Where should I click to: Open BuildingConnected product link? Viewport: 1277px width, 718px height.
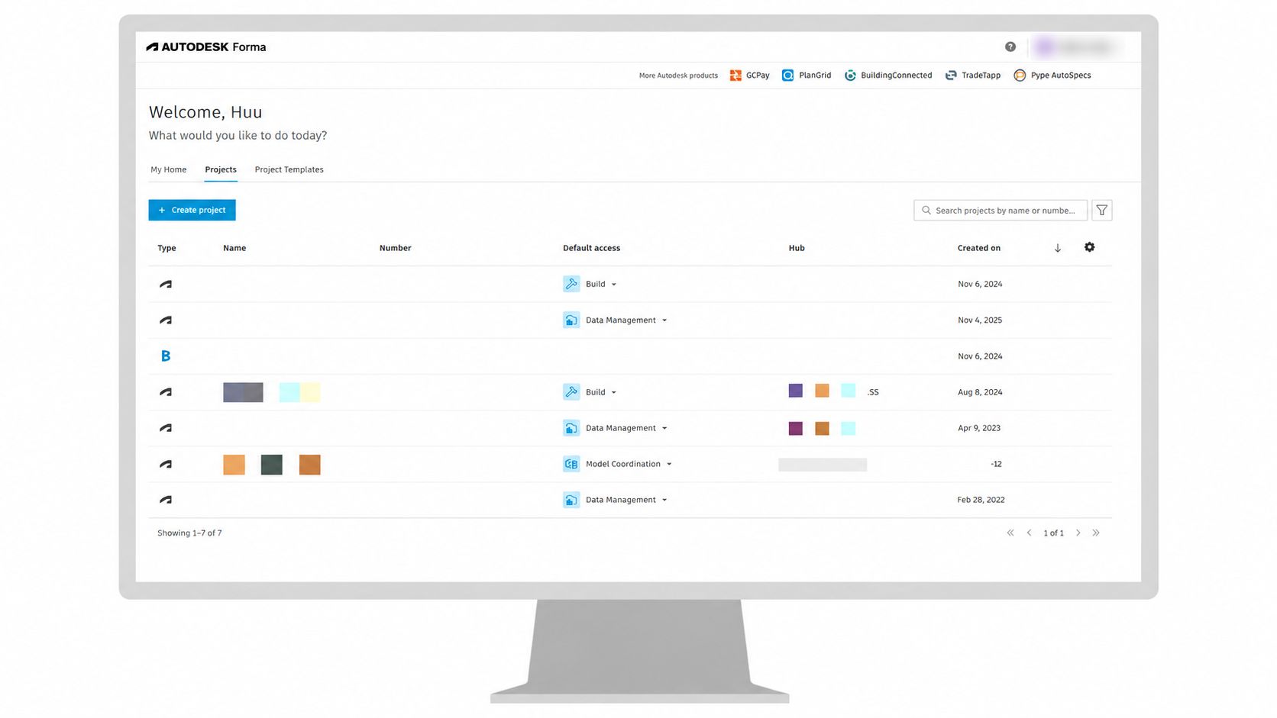point(888,76)
